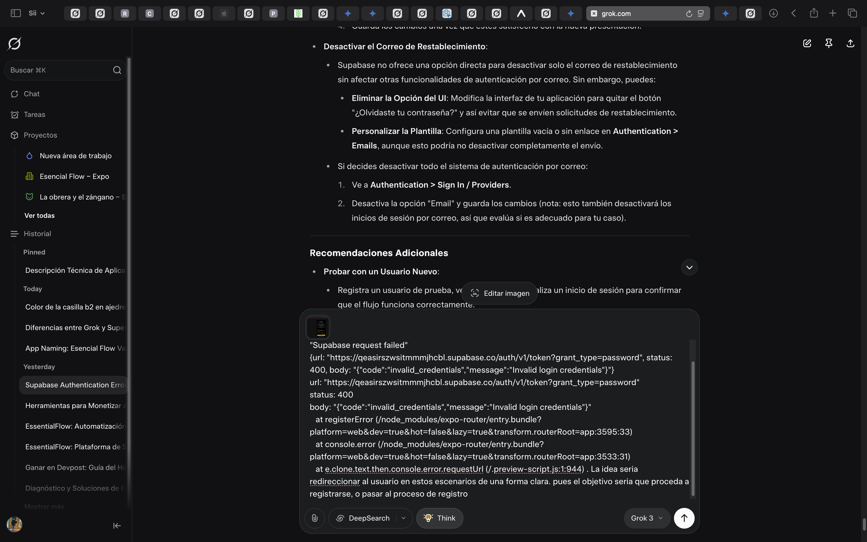Click the attach file paperclip icon
This screenshot has height=542, width=867.
click(x=315, y=518)
